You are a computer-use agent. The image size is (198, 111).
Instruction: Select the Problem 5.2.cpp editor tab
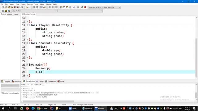(x=29, y=14)
